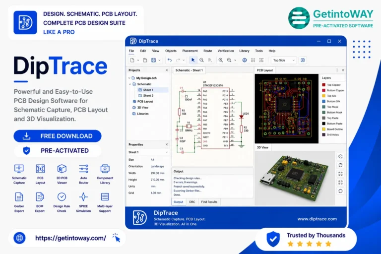Click the Gerber Export feature icon
The height and width of the screenshot is (254, 381).
pyautogui.click(x=19, y=197)
